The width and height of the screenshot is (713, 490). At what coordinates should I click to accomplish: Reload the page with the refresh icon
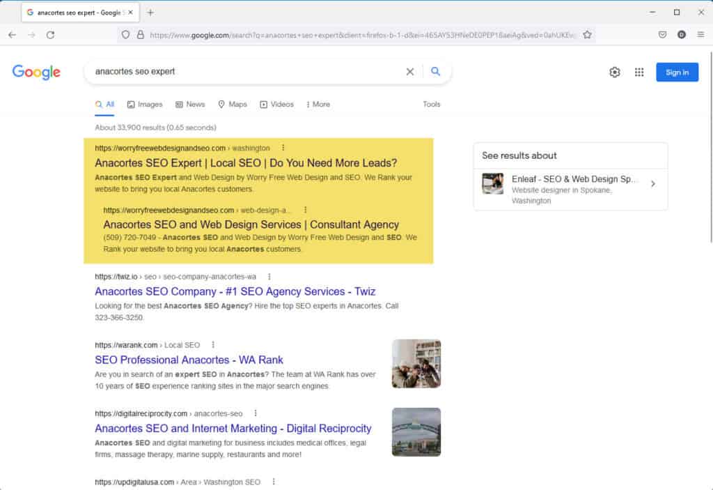coord(50,35)
